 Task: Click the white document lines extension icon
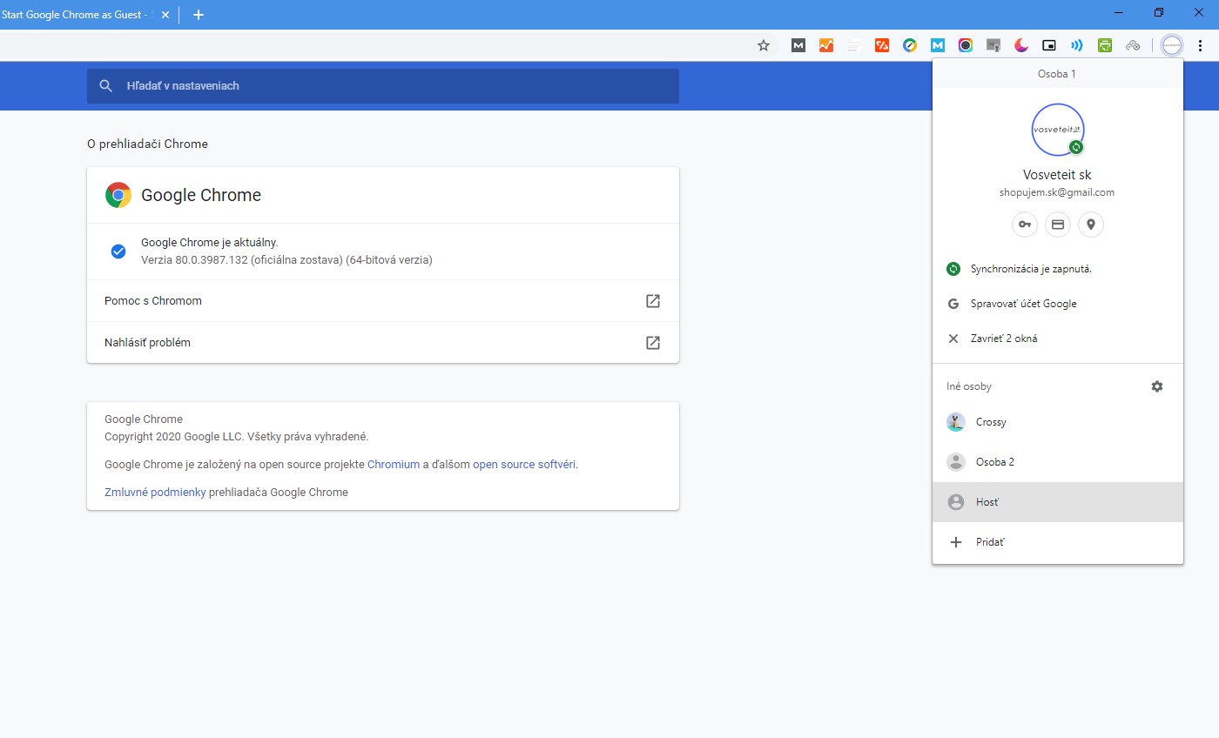tap(854, 45)
